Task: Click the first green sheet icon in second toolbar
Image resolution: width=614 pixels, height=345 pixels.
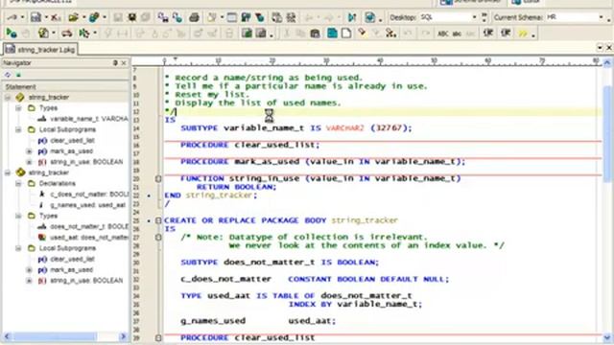Action: pyautogui.click(x=247, y=34)
